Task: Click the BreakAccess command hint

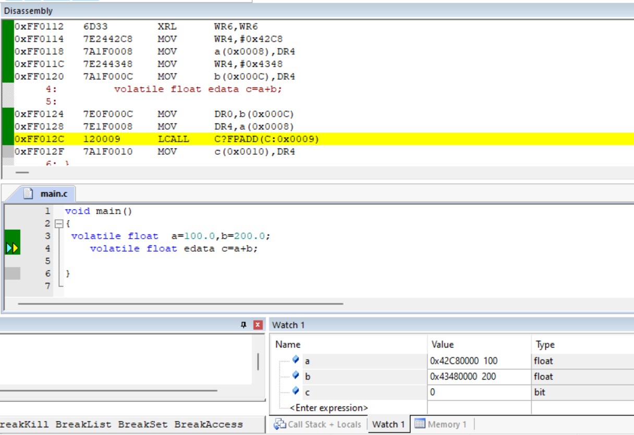Action: coord(209,424)
